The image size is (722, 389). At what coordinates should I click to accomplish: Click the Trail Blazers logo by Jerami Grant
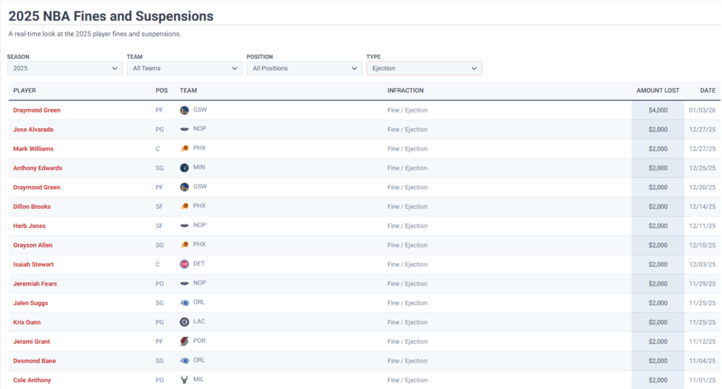pyautogui.click(x=185, y=341)
